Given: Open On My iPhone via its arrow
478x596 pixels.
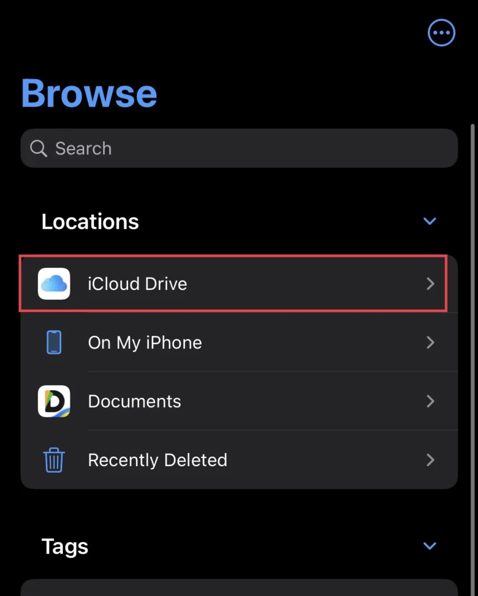Looking at the screenshot, I should [430, 342].
